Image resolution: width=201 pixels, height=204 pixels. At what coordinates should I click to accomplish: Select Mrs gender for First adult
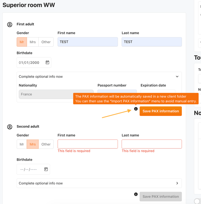point(33,42)
